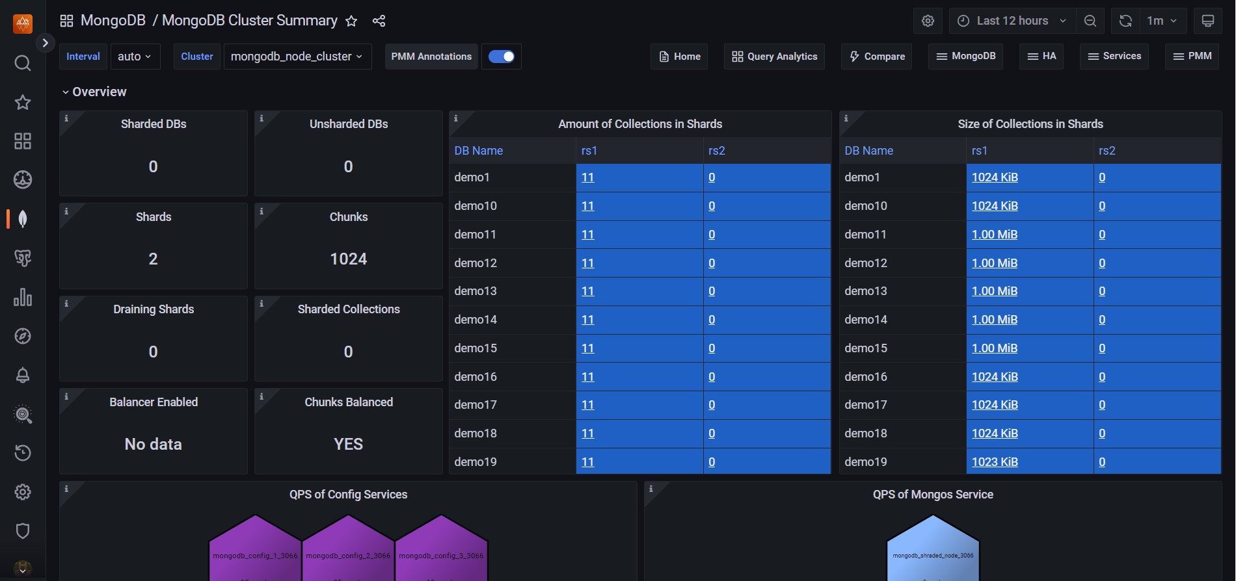Open the HA menu
The image size is (1236, 581).
1041,57
